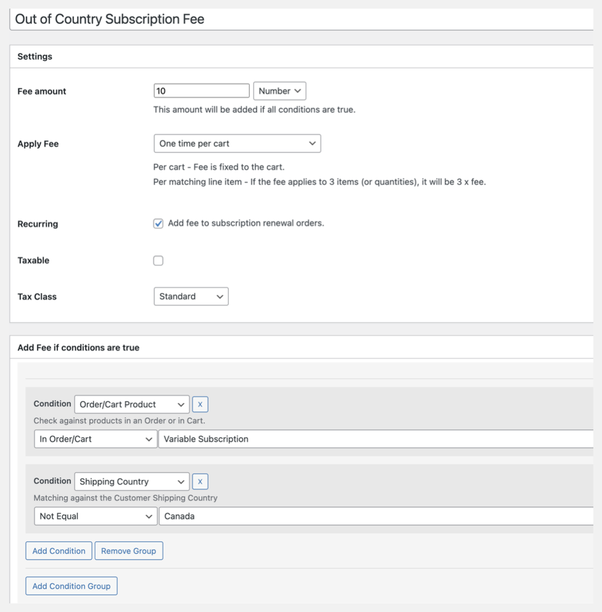Click into the Fee amount field
Image resolution: width=602 pixels, height=612 pixels.
[x=201, y=91]
